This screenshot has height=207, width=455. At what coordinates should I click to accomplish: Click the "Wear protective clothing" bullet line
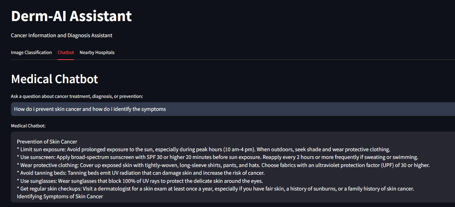point(223,165)
